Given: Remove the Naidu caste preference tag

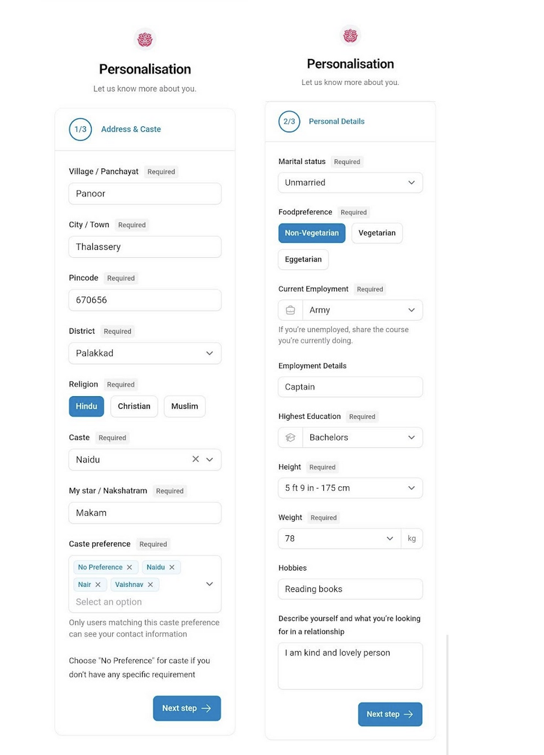Looking at the screenshot, I should pyautogui.click(x=172, y=567).
